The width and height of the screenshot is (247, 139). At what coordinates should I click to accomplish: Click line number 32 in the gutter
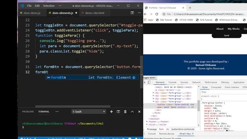point(27,72)
